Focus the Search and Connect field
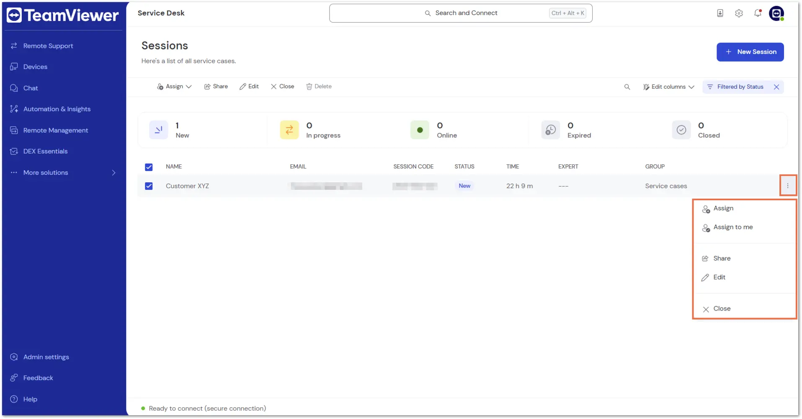The height and width of the screenshot is (419, 802). coord(461,13)
